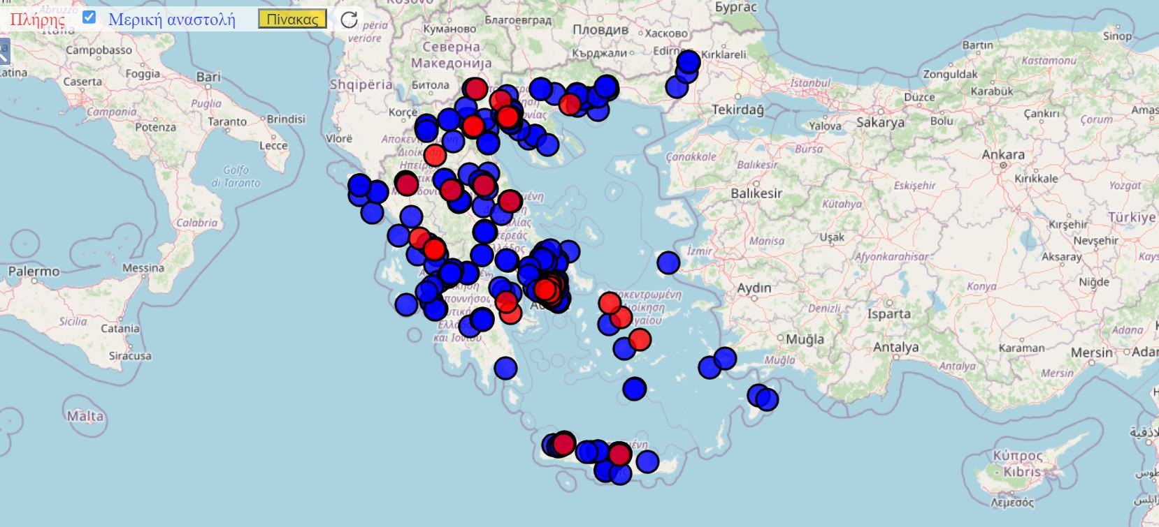
Task: Select the isolated blue marker north of Crete
Action: [634, 388]
